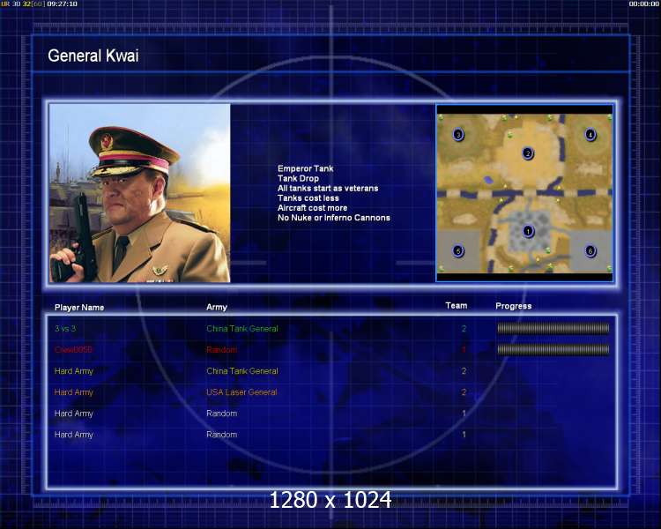The height and width of the screenshot is (529, 661).
Task: Click the "General Kwai" title text
Action: click(x=93, y=56)
